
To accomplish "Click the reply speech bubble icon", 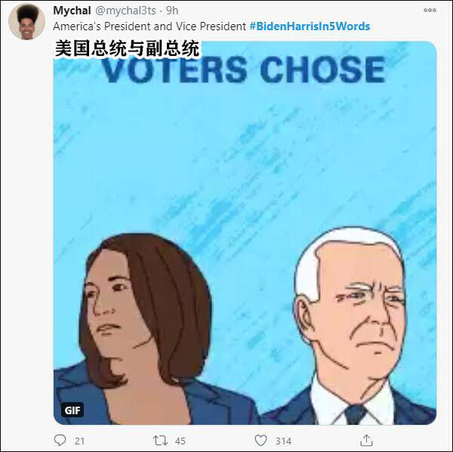I will 60,440.
